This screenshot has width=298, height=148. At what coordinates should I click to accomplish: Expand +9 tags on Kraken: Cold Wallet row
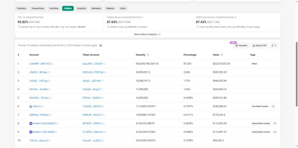pos(275,132)
